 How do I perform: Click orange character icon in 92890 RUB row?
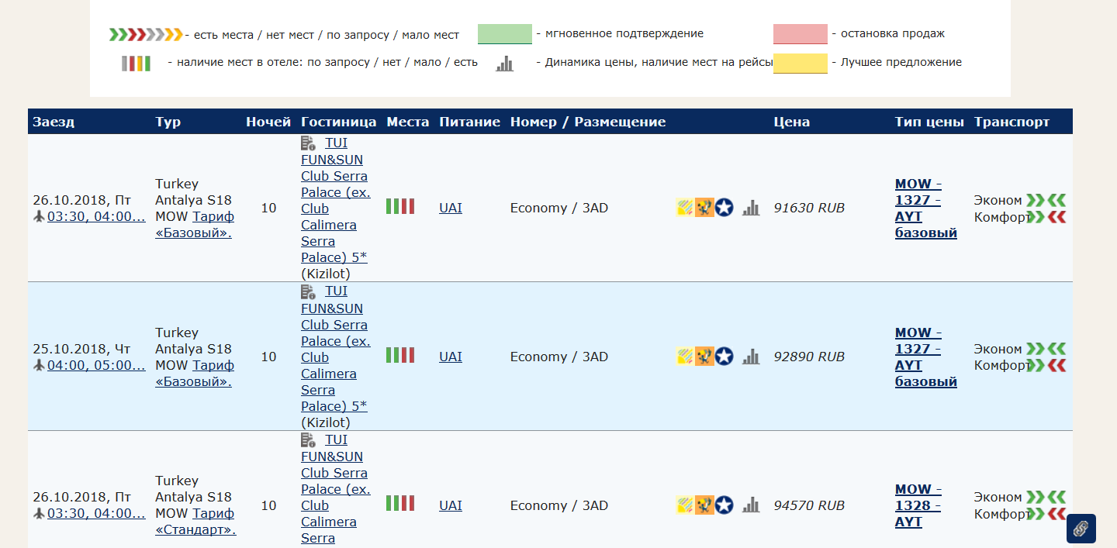pos(704,356)
